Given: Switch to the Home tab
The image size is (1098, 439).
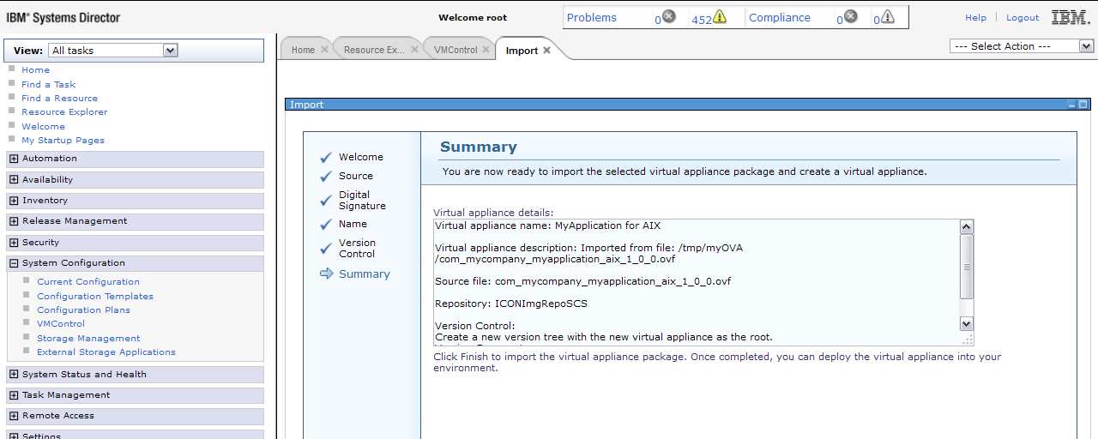Looking at the screenshot, I should [303, 50].
